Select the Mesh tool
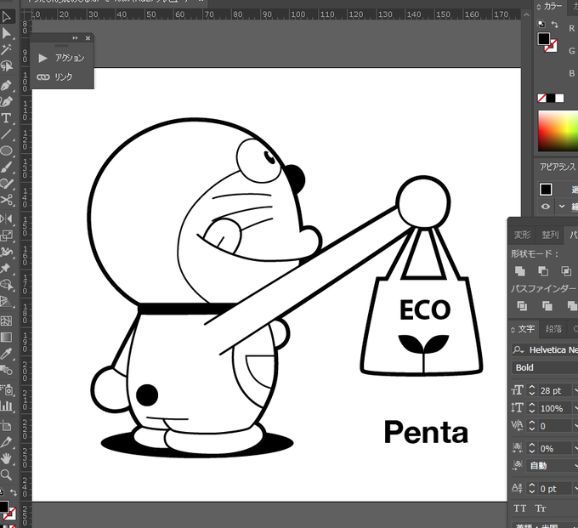The height and width of the screenshot is (528, 578). point(6,321)
